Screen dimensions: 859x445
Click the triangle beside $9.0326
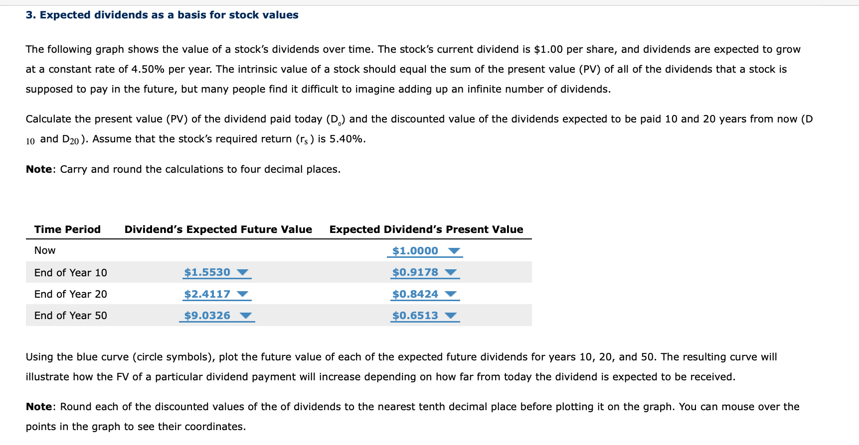(x=245, y=315)
